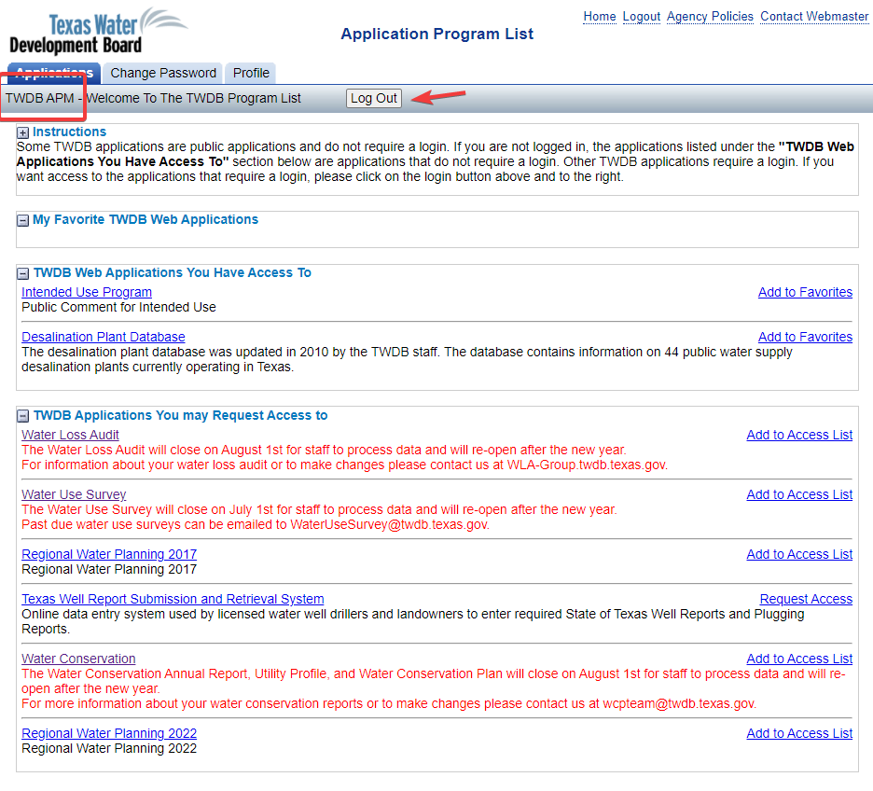
Task: Select the Applications tab
Action: pos(54,73)
